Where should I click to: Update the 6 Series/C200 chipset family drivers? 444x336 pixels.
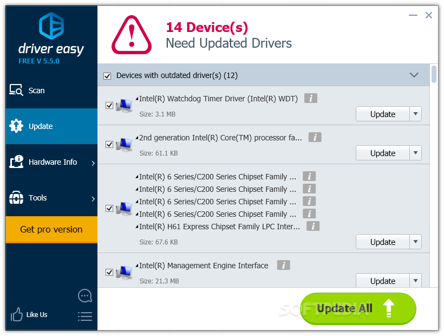383,242
